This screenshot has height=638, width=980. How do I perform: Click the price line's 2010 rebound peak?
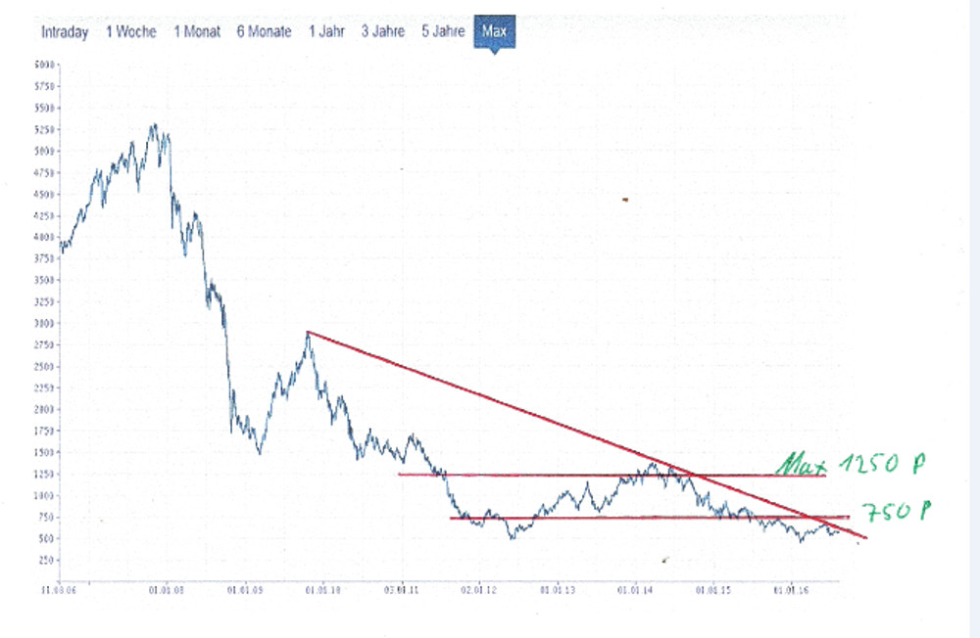308,334
